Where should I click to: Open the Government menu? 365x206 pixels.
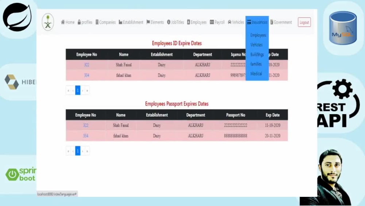coord(281,22)
